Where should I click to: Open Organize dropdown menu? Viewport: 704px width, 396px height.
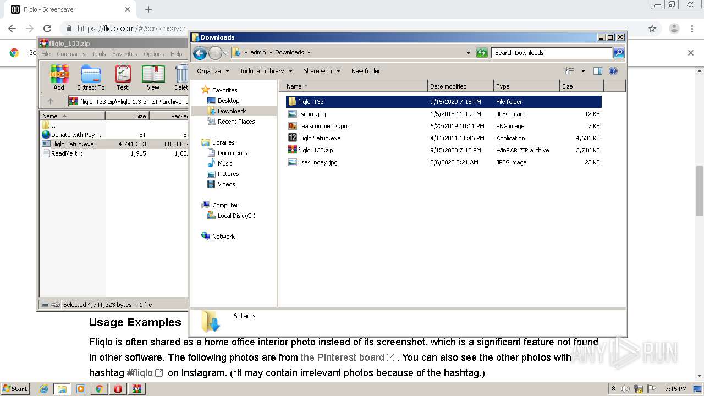212,71
